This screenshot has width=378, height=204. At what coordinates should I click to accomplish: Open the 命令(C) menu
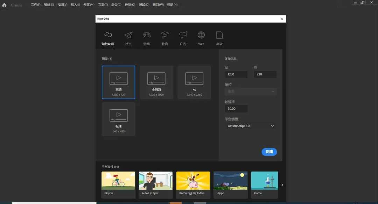(x=116, y=5)
